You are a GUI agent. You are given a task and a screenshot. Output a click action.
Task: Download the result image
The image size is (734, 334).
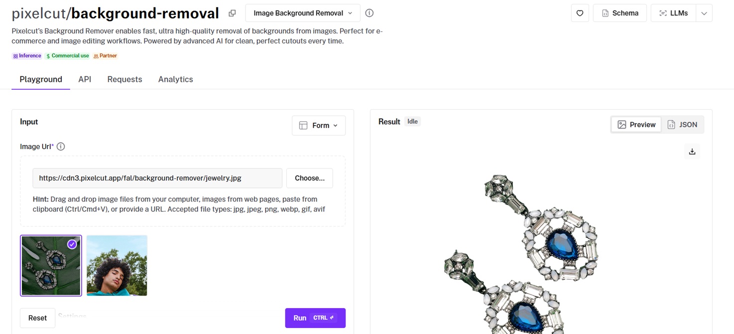pyautogui.click(x=692, y=152)
